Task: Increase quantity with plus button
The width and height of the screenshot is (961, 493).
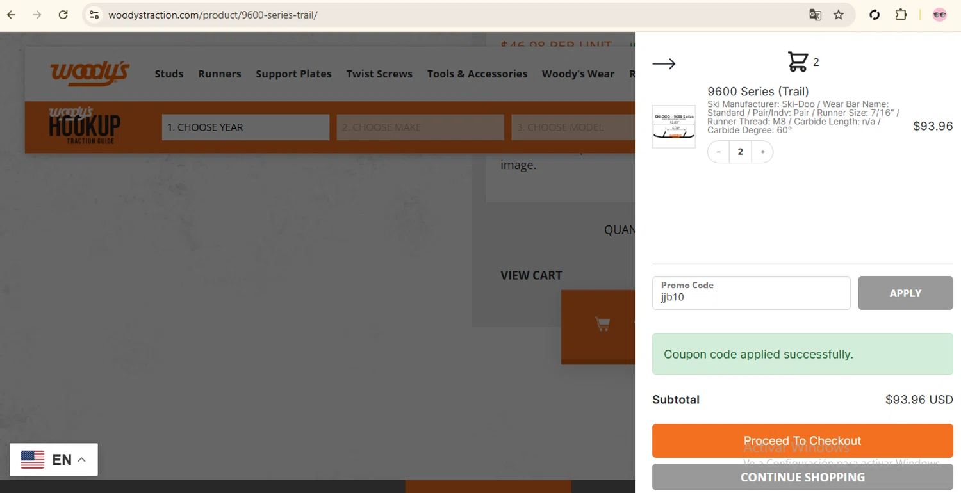Action: 762,152
